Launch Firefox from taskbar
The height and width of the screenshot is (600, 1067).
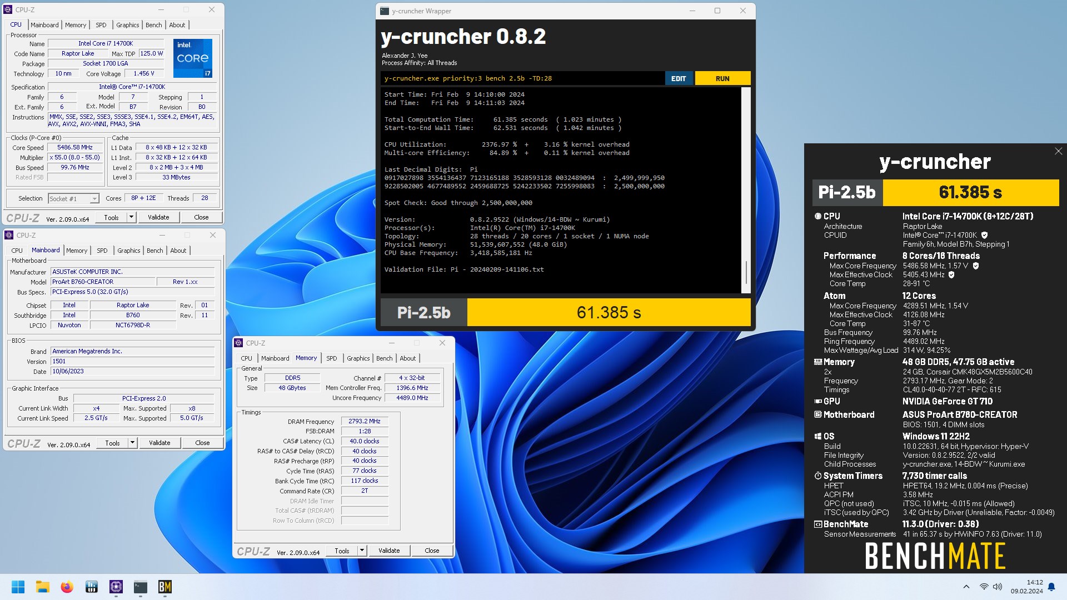[67, 587]
